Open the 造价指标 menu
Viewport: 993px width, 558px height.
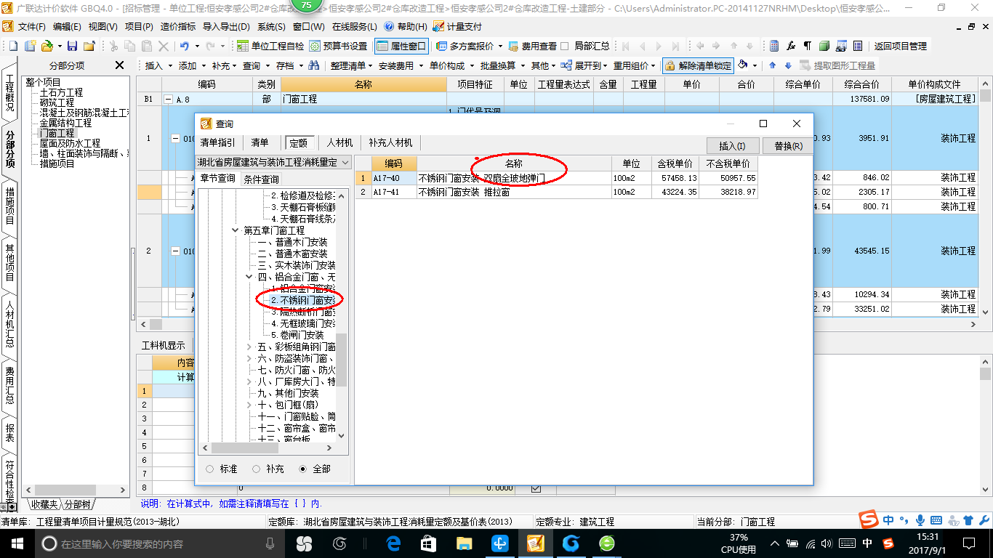point(177,26)
